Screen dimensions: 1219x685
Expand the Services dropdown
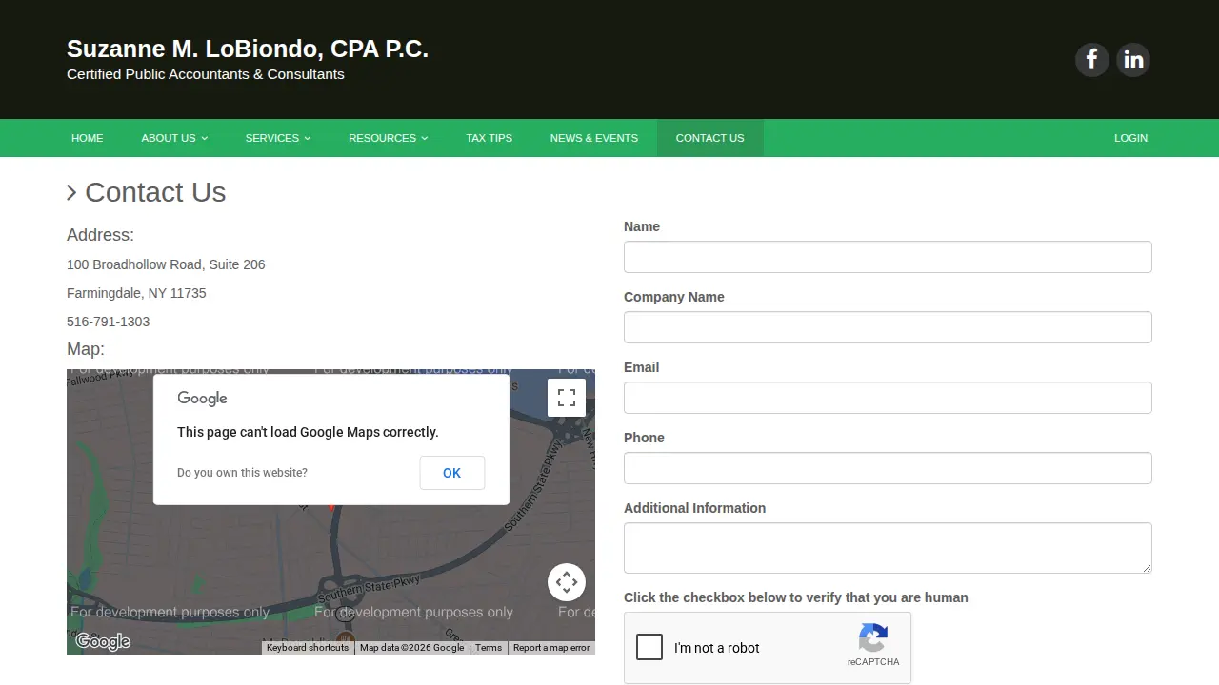click(x=278, y=138)
